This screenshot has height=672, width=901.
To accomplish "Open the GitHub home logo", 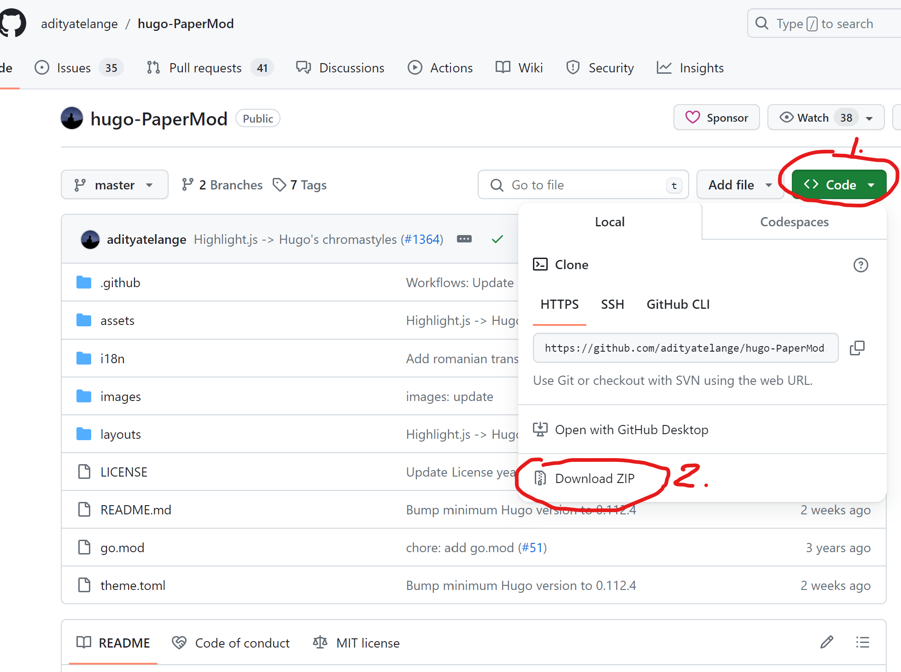I will click(x=13, y=23).
